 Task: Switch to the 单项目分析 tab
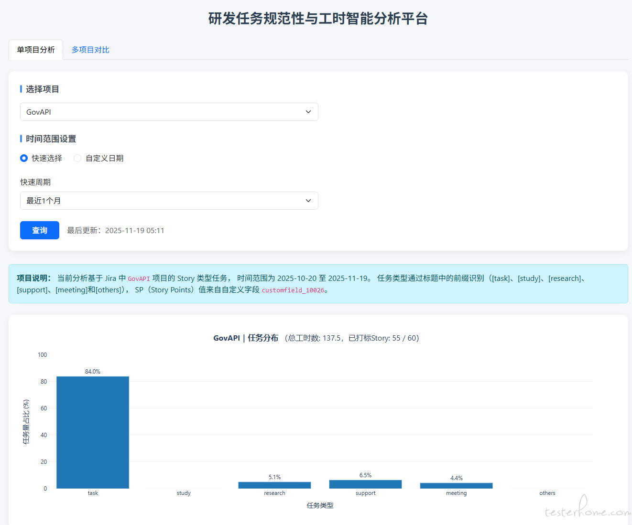click(36, 50)
